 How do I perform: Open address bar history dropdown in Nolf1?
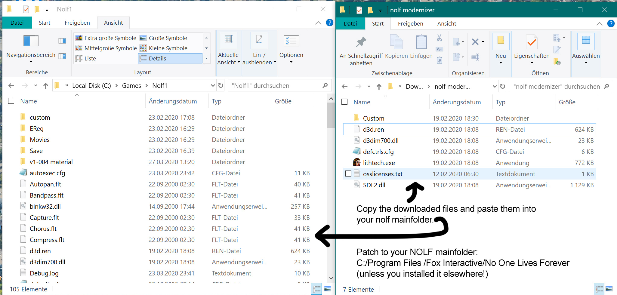pyautogui.click(x=213, y=86)
